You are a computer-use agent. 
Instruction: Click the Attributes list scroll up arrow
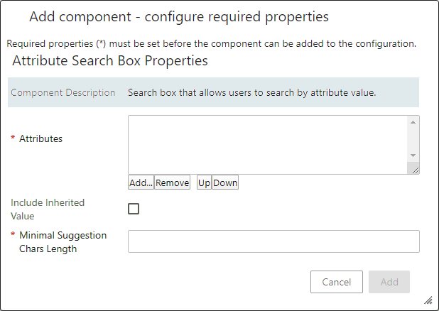pos(413,122)
